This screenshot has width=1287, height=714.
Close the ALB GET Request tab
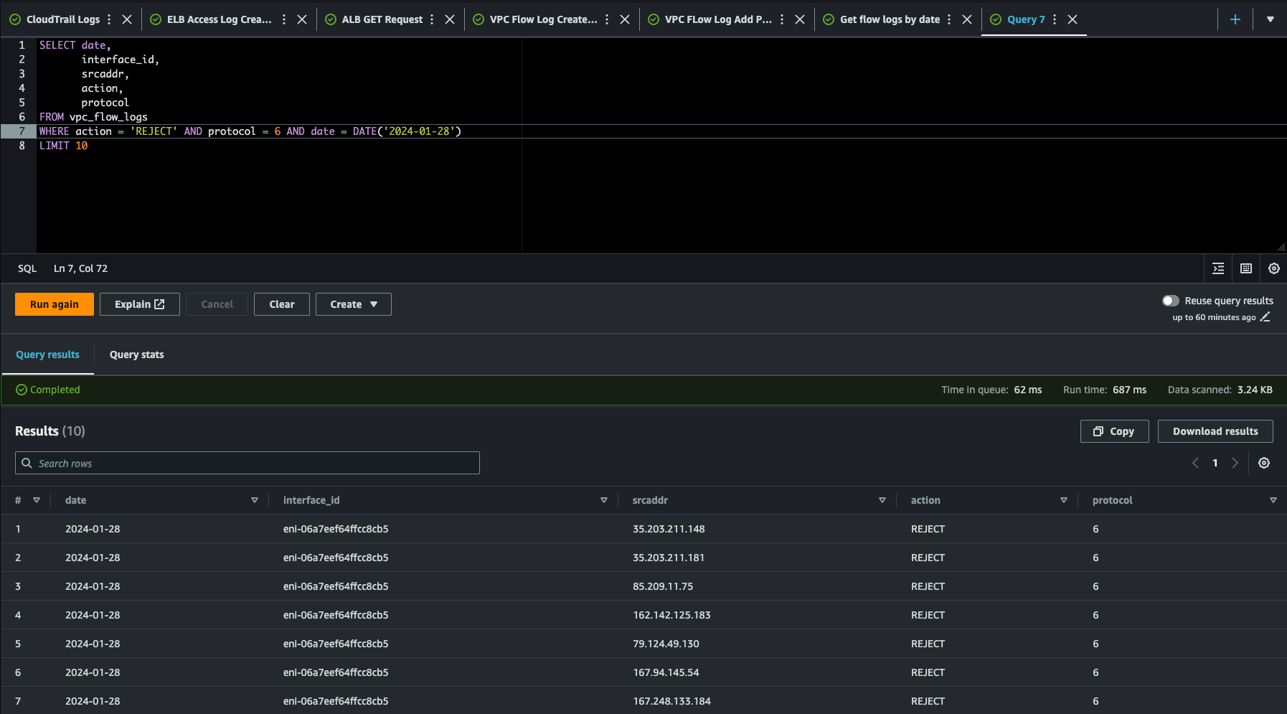pyautogui.click(x=450, y=19)
